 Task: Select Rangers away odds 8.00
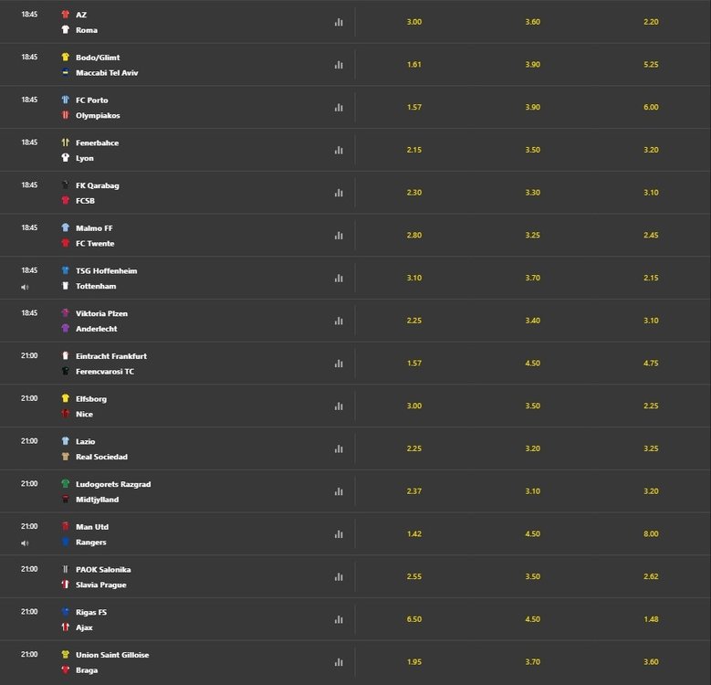pos(651,533)
